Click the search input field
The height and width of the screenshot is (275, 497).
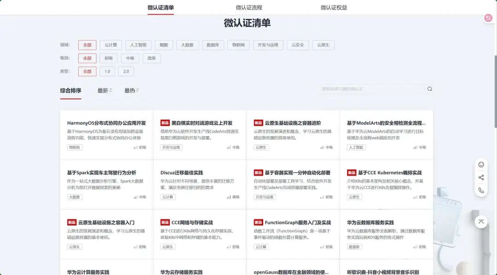pyautogui.click(x=372, y=89)
